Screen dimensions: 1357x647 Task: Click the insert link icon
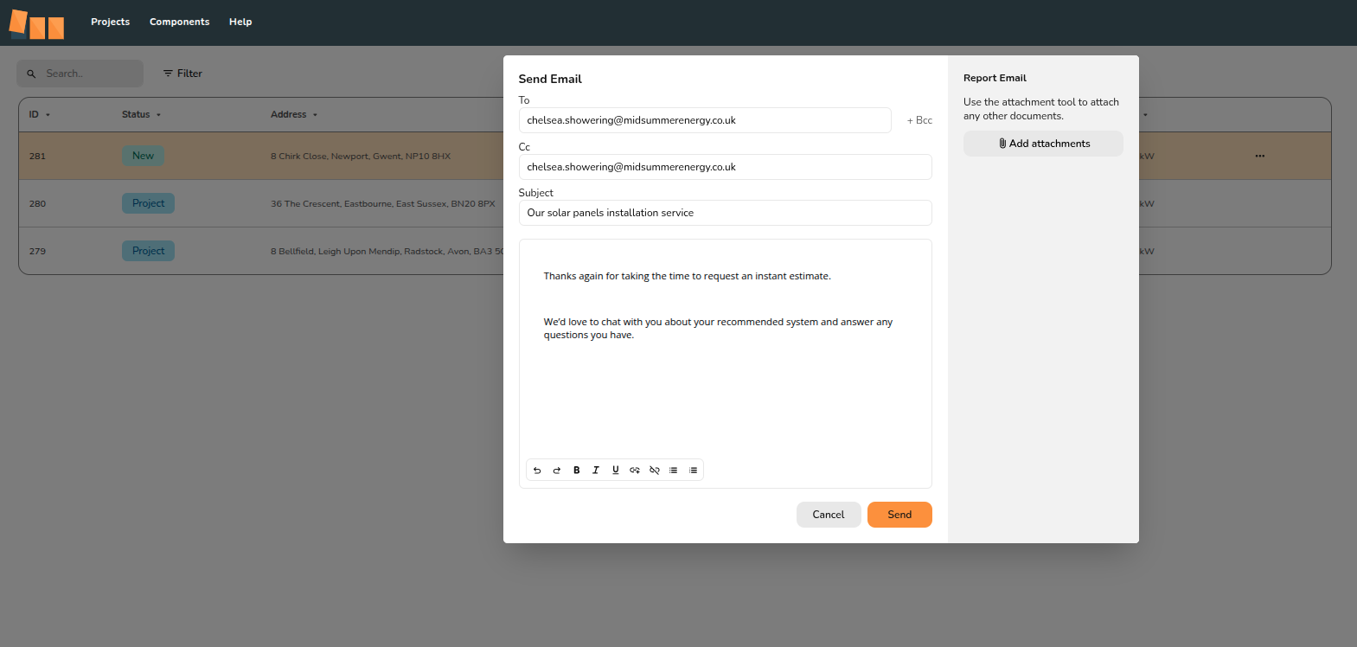click(635, 471)
